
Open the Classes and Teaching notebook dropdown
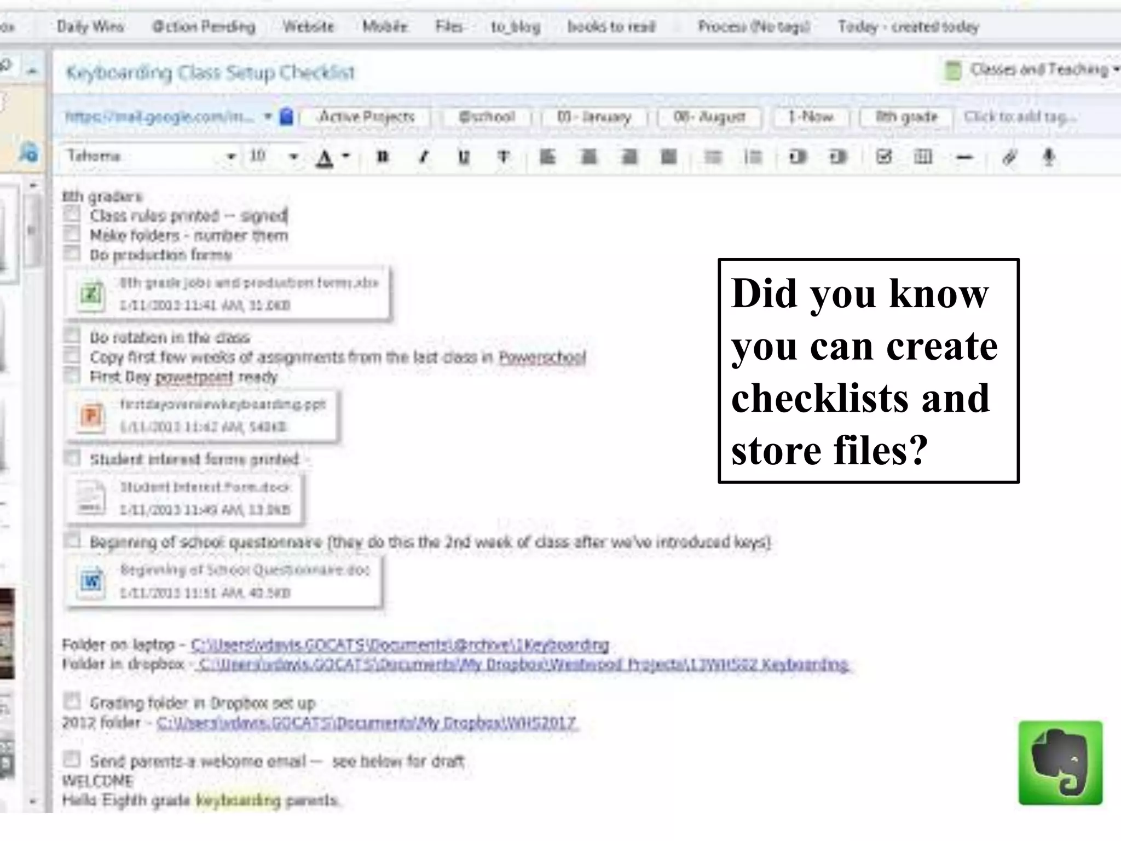(1032, 70)
